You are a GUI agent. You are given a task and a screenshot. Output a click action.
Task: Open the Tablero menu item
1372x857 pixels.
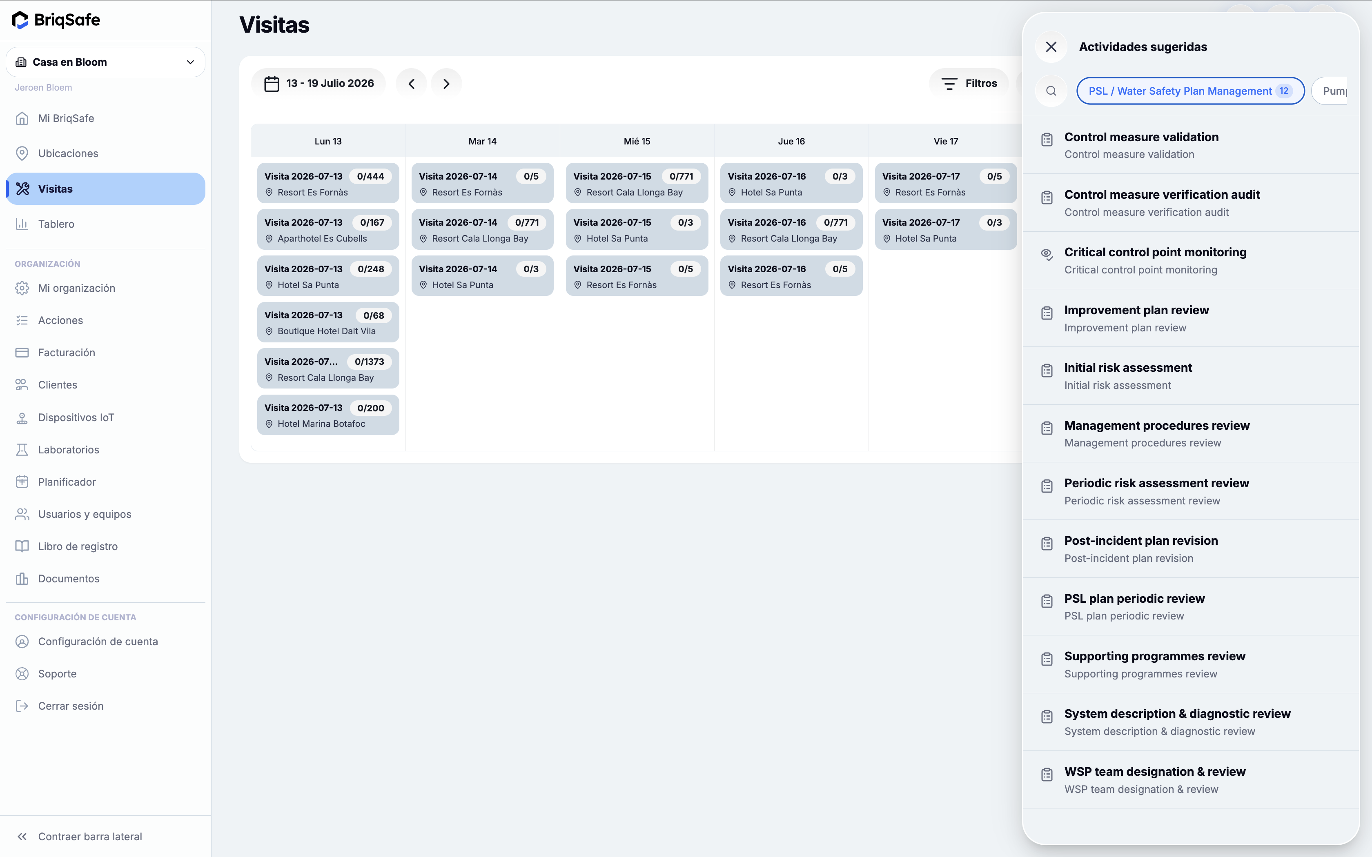(x=105, y=224)
